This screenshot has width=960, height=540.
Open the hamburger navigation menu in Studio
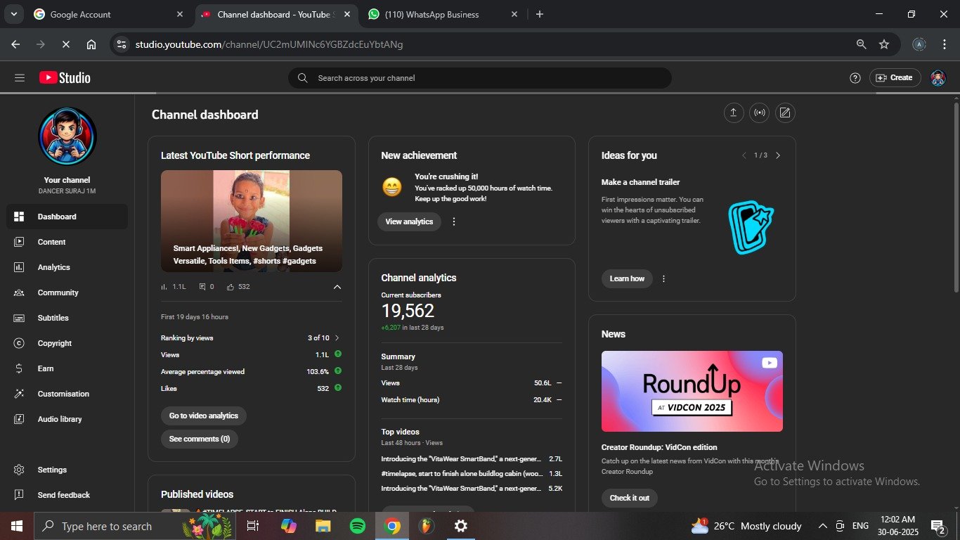pyautogui.click(x=20, y=78)
